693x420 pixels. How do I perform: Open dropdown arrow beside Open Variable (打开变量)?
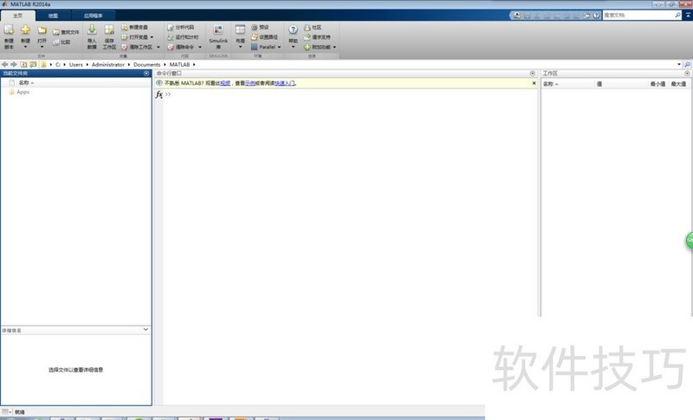click(152, 37)
